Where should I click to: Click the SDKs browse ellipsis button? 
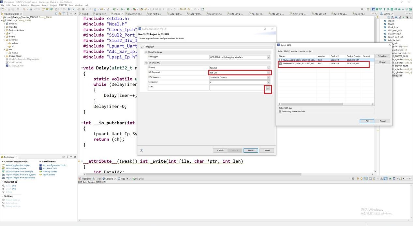coord(268,88)
